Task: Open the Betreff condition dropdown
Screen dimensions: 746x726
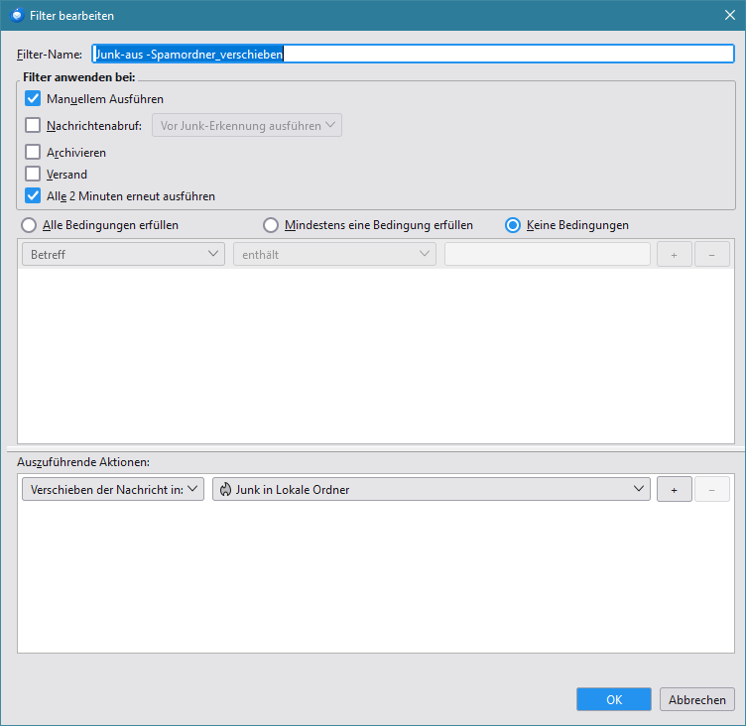Action: tap(123, 255)
